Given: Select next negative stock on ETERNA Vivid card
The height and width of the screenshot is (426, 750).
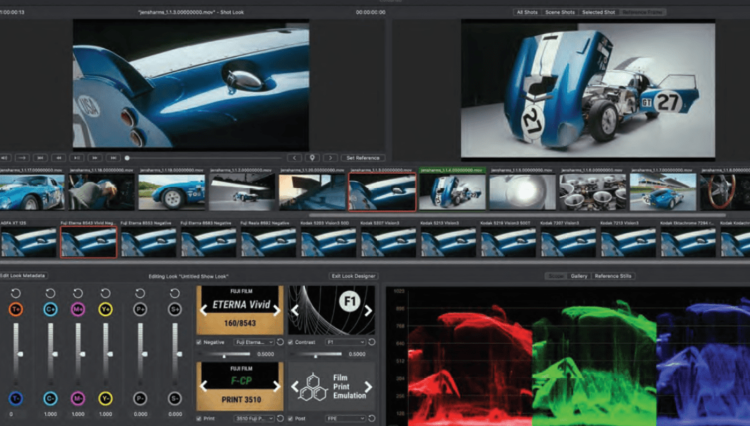Looking at the screenshot, I should click(277, 310).
